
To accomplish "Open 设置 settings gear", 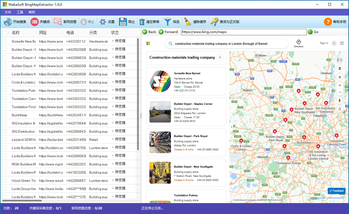I will pyautogui.click(x=107, y=22).
